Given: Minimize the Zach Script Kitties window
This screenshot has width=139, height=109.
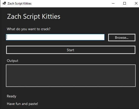Looking at the screenshot, I should pos(113,3).
